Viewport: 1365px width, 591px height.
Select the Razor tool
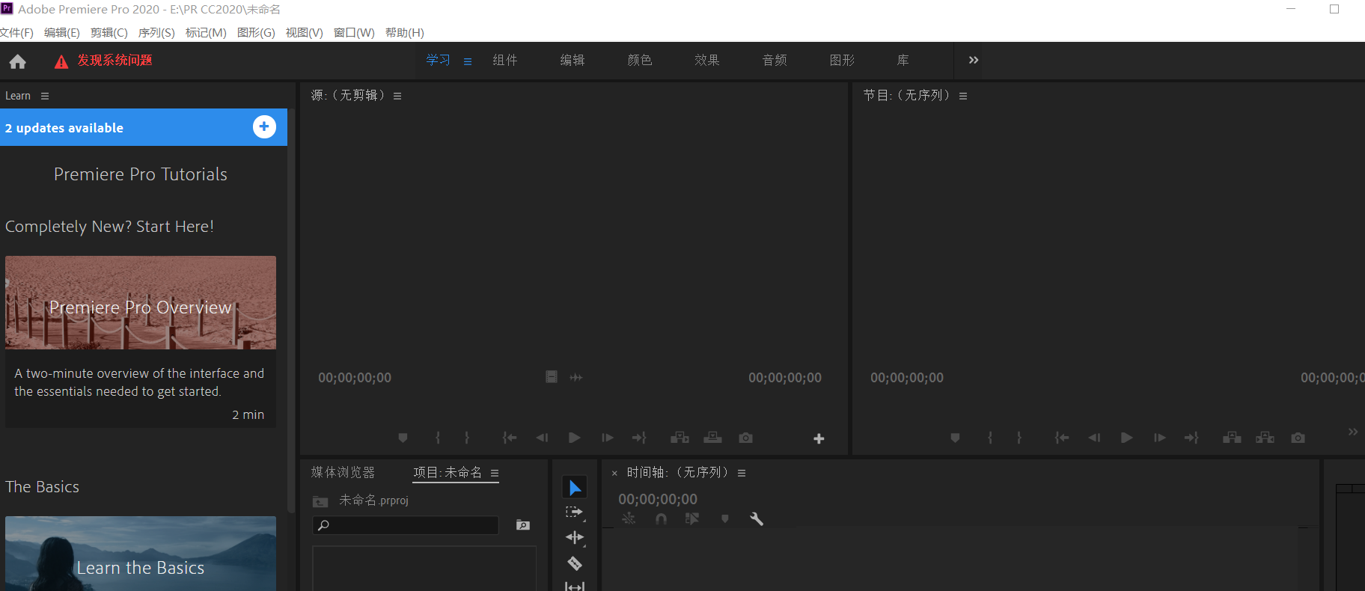pyautogui.click(x=575, y=563)
